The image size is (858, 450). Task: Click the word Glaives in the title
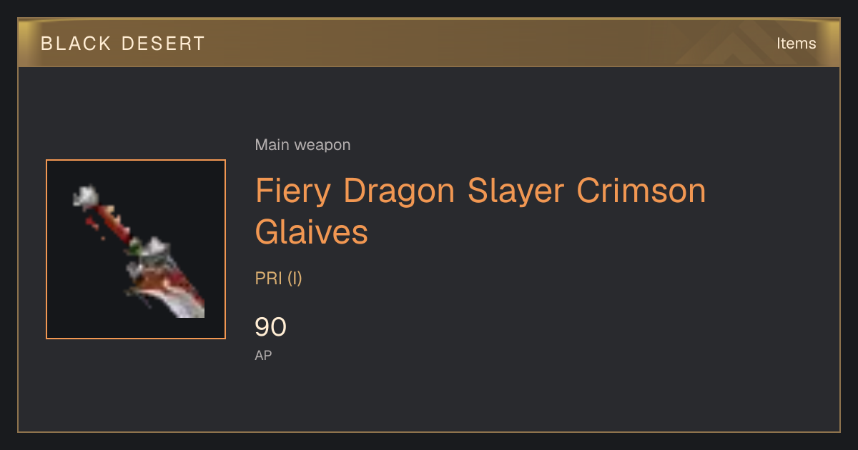[312, 232]
